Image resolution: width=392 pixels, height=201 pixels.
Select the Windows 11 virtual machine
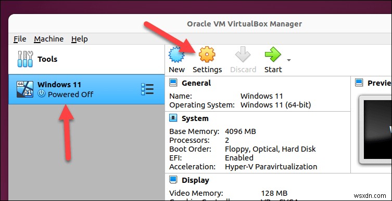click(x=86, y=89)
